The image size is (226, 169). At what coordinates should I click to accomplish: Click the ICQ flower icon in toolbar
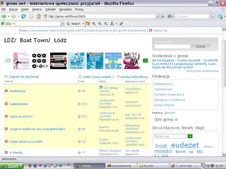click(x=3, y=23)
